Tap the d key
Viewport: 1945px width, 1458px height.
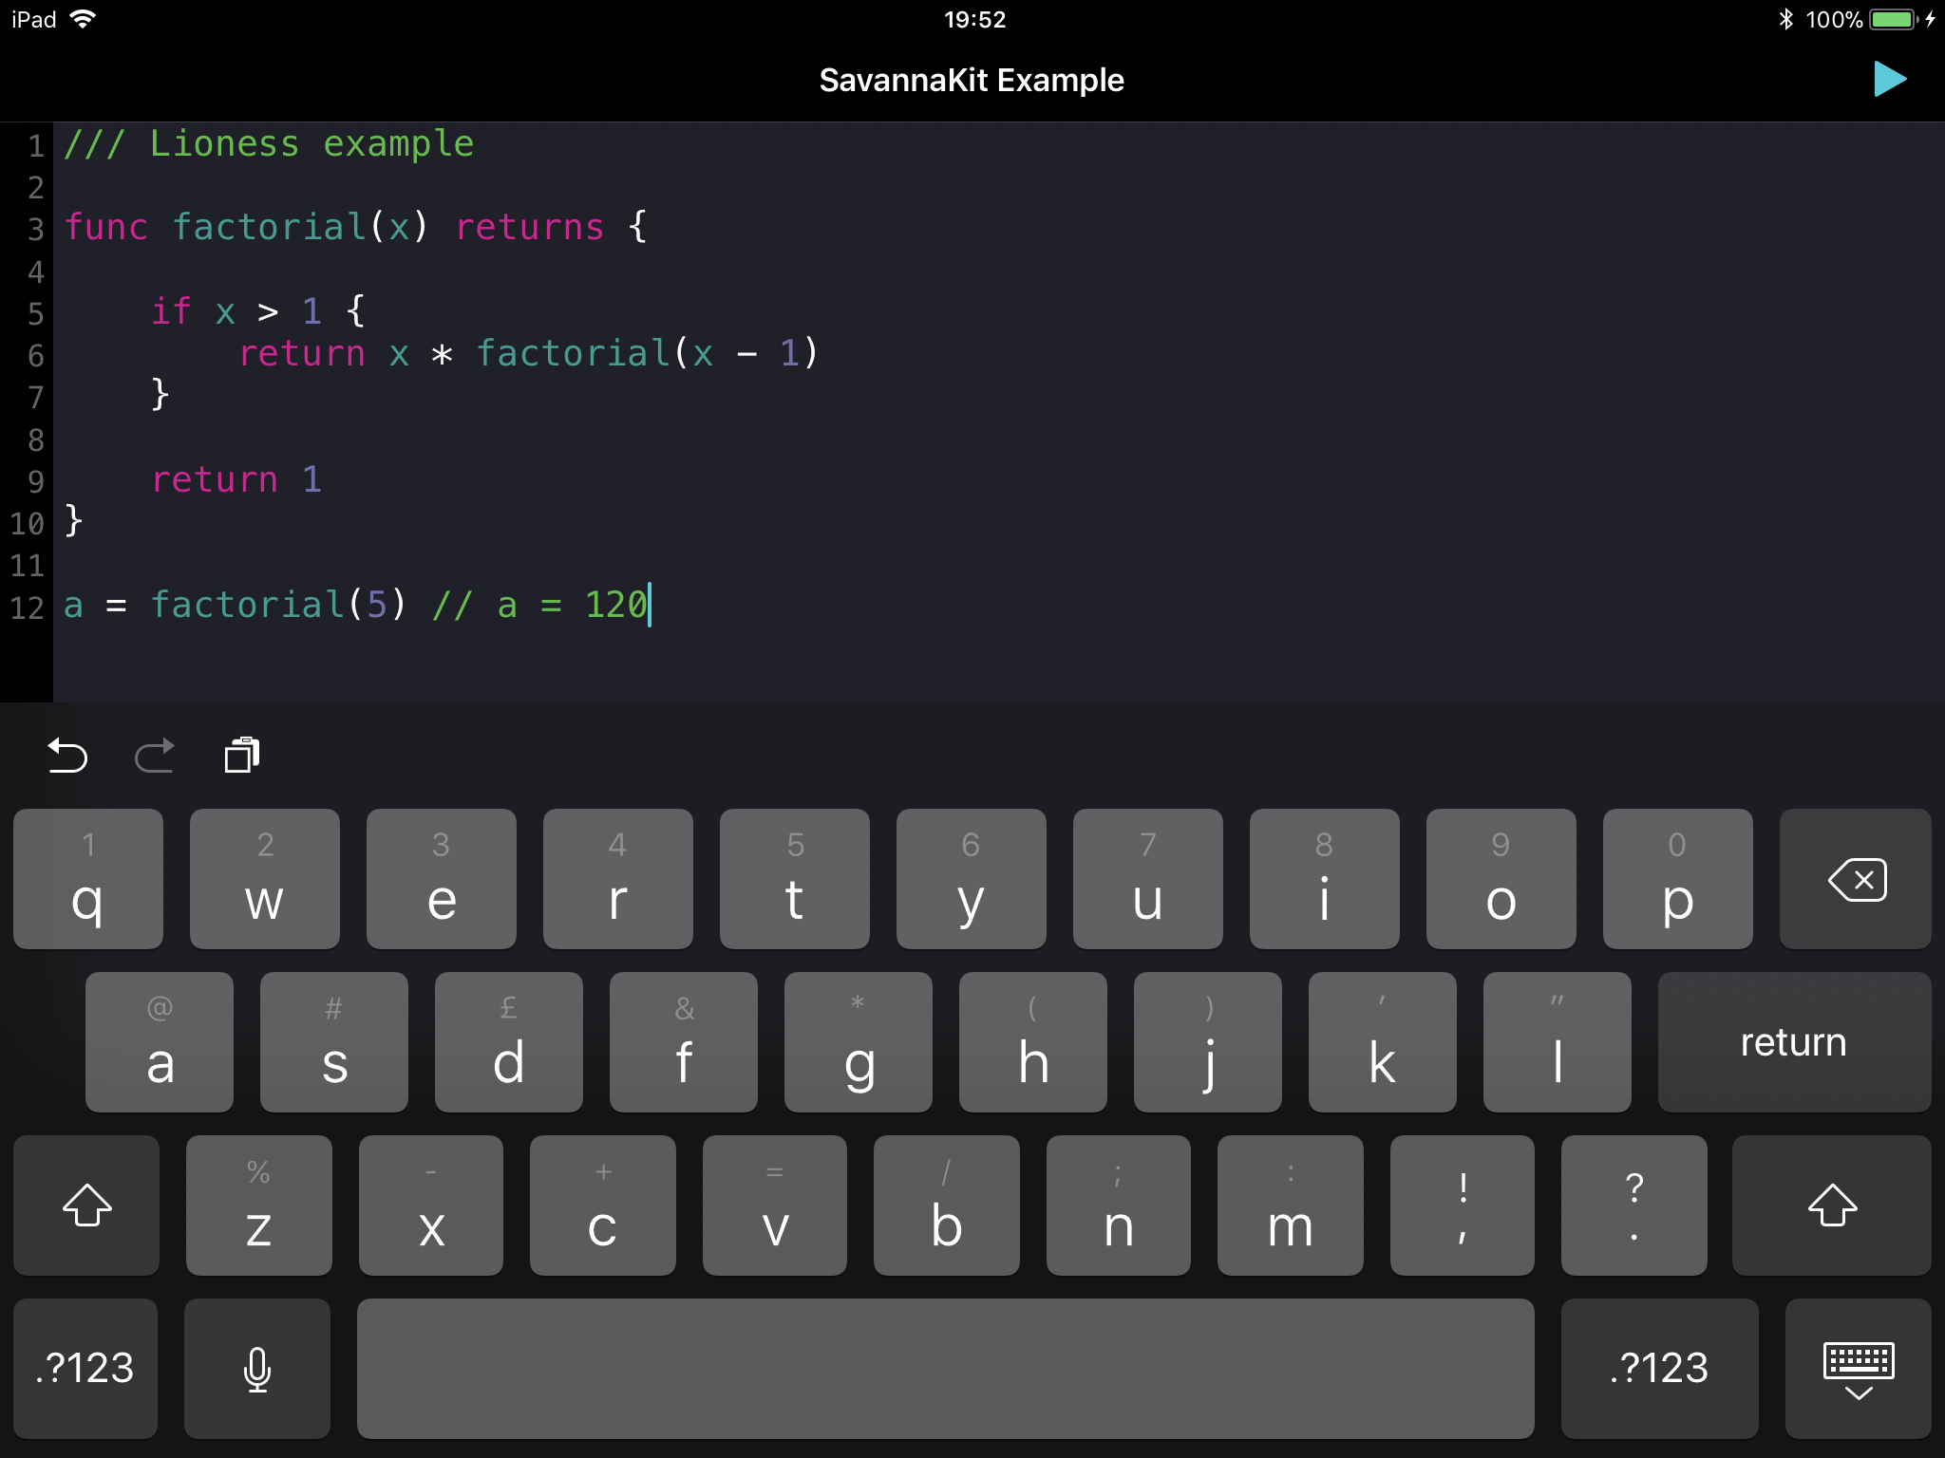pyautogui.click(x=509, y=1042)
